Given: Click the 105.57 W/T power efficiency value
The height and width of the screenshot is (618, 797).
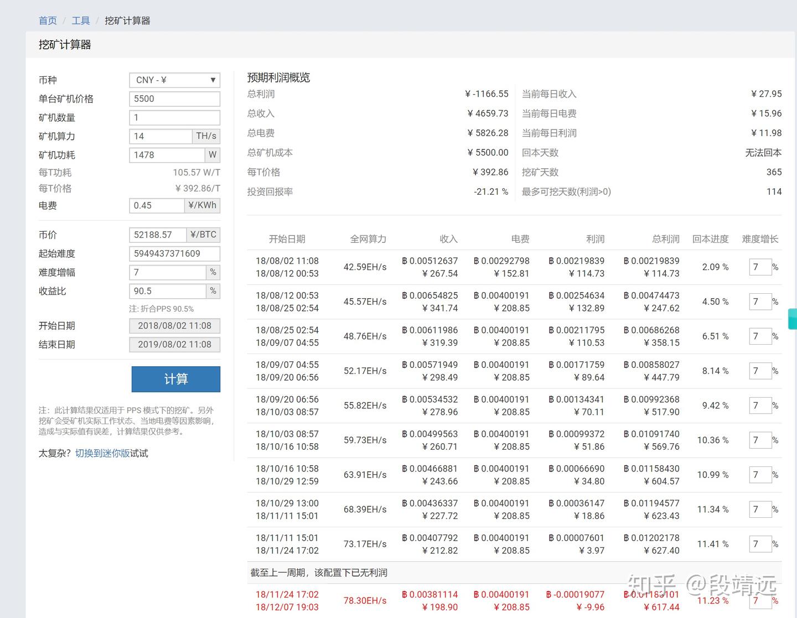Looking at the screenshot, I should pyautogui.click(x=196, y=173).
